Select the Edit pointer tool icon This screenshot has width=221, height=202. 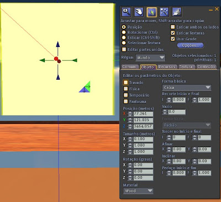click(x=152, y=12)
